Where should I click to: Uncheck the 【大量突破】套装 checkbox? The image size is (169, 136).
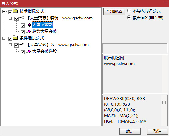click(16, 19)
